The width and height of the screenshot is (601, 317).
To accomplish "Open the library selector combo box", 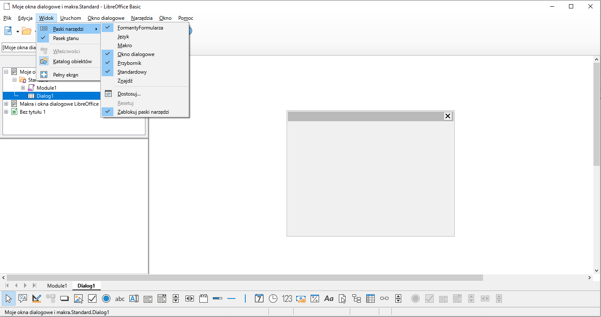I will [19, 48].
